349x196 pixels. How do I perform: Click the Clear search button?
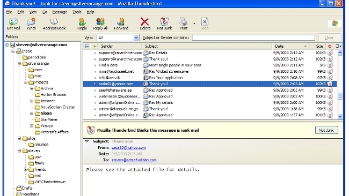pyautogui.click(x=329, y=37)
